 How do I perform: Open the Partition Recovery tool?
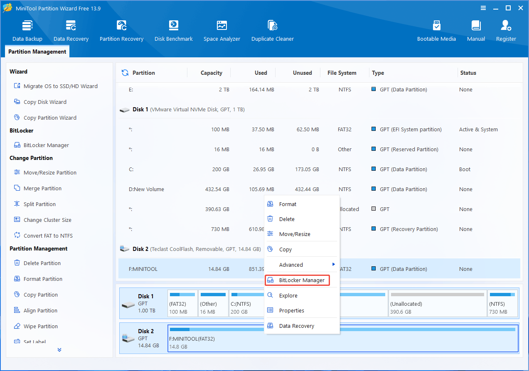point(121,30)
